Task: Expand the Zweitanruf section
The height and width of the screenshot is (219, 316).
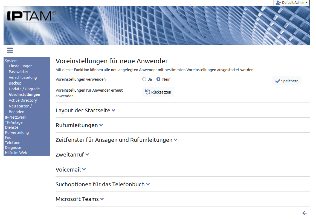Action: click(x=72, y=155)
